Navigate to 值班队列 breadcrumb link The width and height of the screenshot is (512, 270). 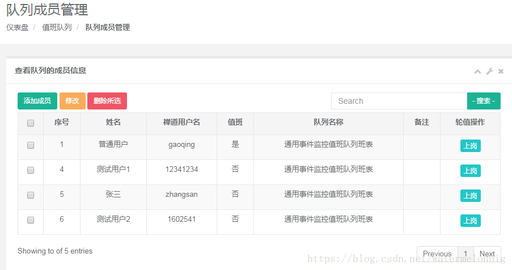[57, 27]
